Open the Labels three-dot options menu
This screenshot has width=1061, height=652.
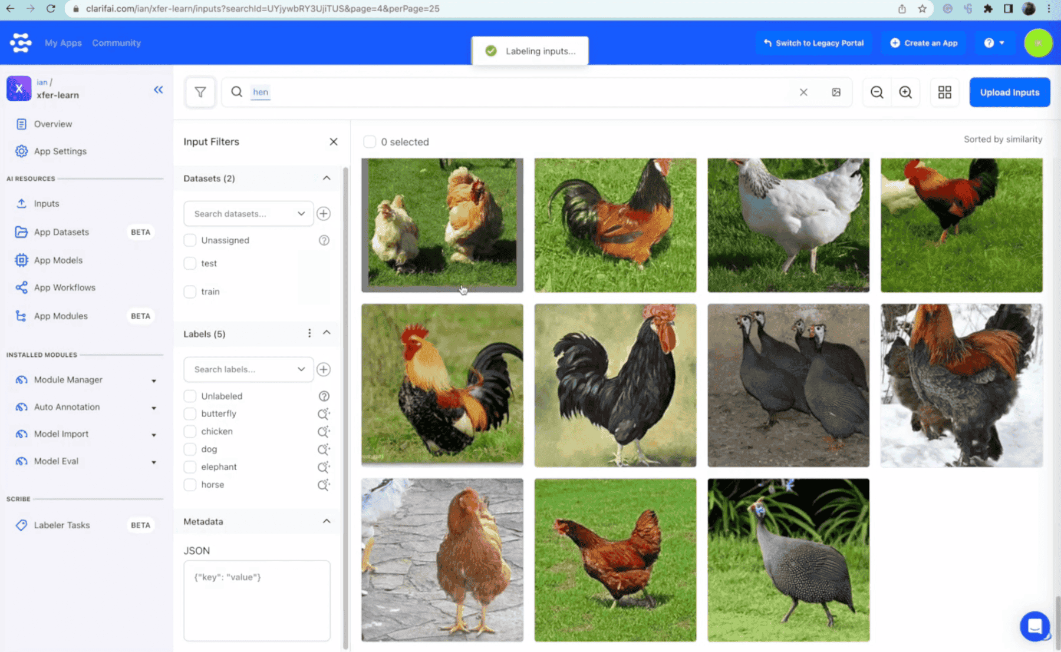tap(309, 333)
